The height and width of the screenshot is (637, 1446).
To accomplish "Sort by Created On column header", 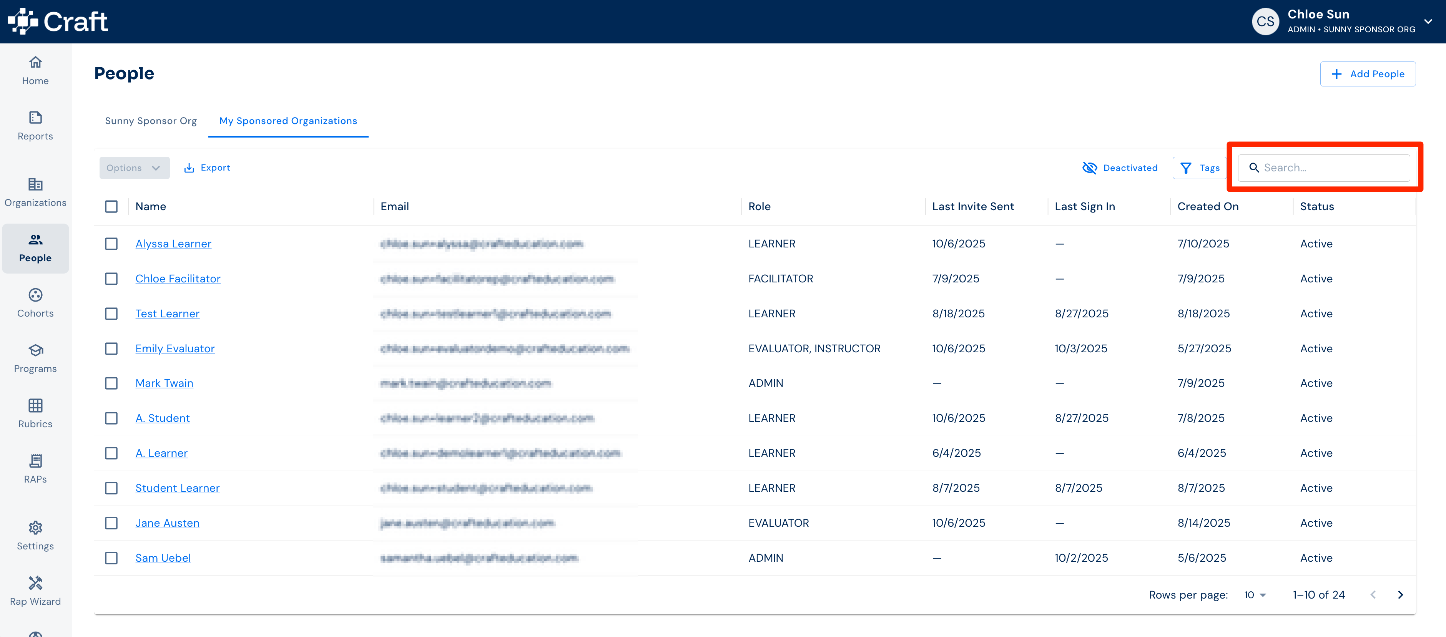I will (x=1207, y=207).
